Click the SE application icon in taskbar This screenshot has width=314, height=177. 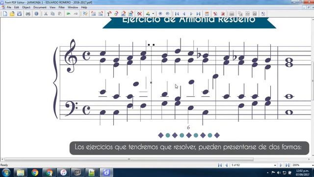click(x=78, y=173)
